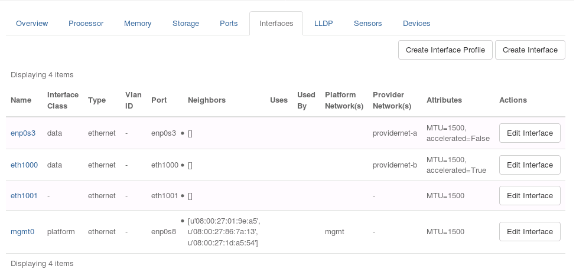This screenshot has width=576, height=269.
Task: Open the LLDP tab
Action: click(323, 24)
